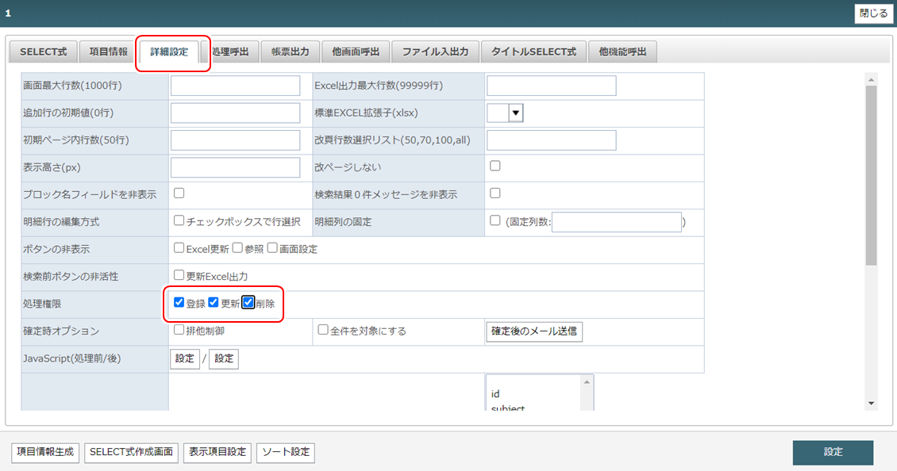Viewport: 897px width, 471px height.
Task: Focus the Excel出力最大行数 input field
Action: click(552, 86)
